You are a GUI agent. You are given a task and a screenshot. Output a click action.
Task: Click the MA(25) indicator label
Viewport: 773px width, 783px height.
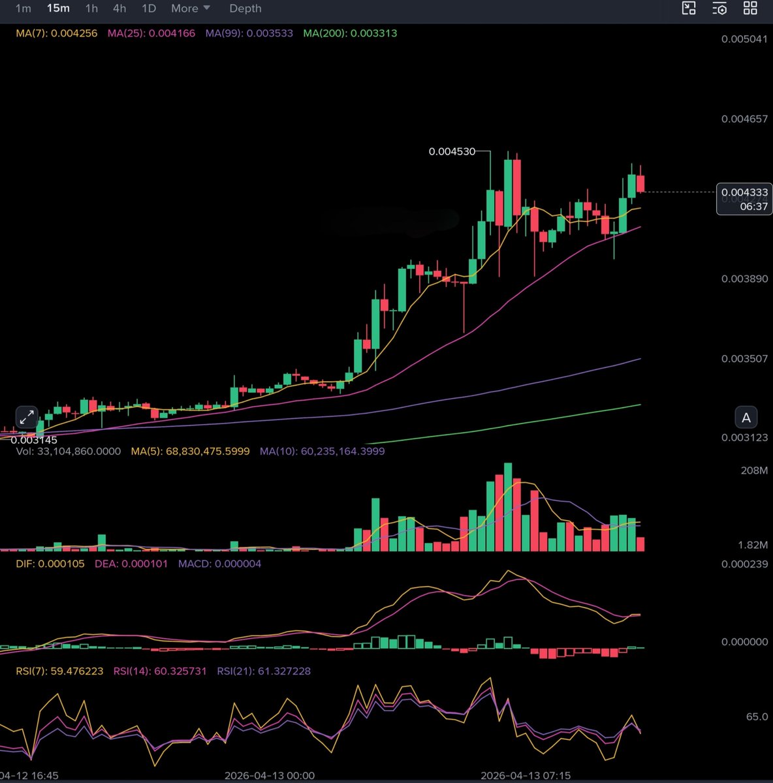(151, 33)
